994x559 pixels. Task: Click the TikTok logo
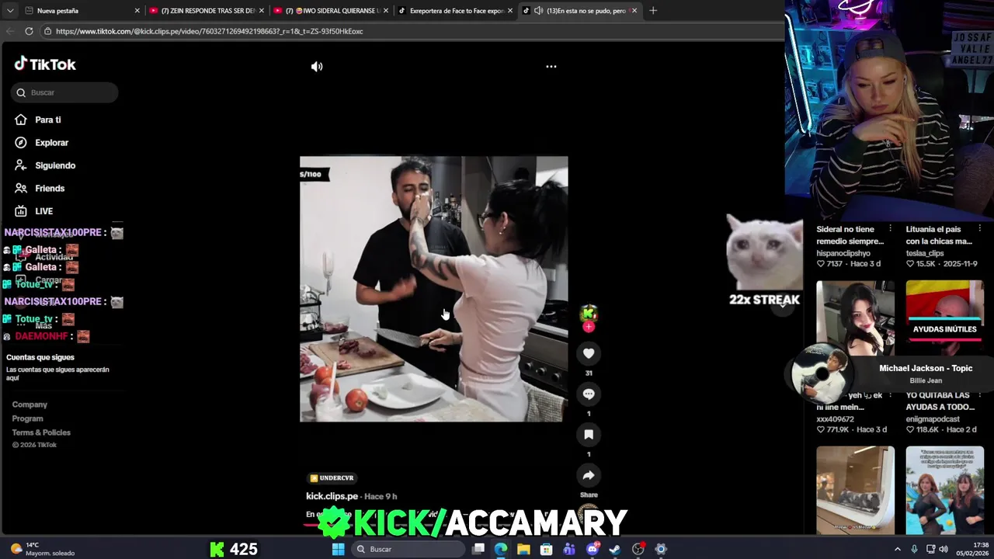click(45, 64)
